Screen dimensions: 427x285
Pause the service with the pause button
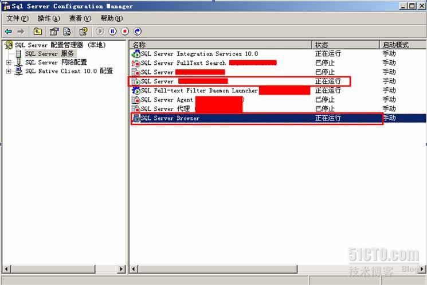point(112,32)
